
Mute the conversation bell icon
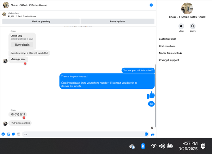[x=181, y=26]
